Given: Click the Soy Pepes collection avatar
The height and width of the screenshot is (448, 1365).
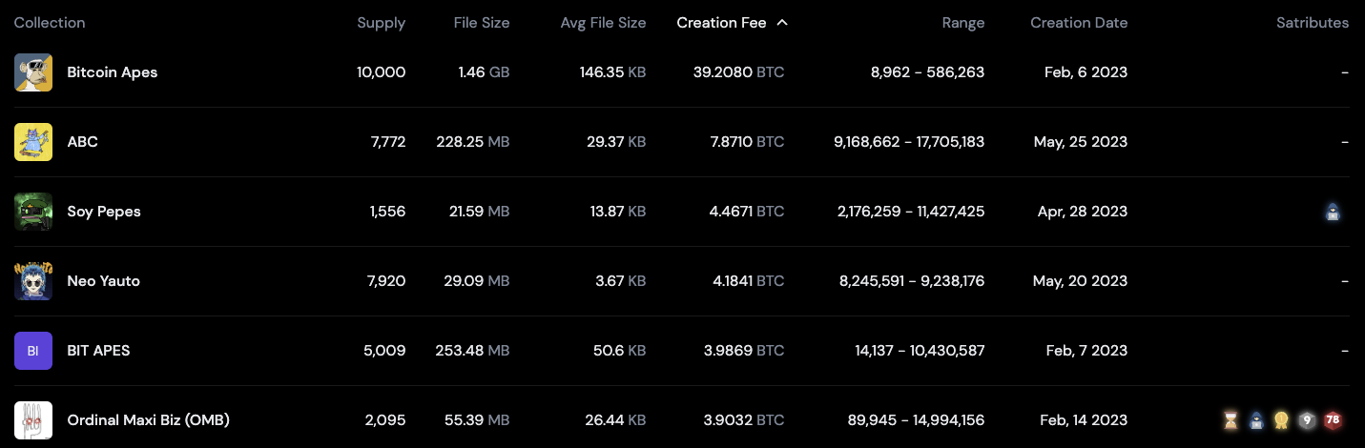Looking at the screenshot, I should click(33, 212).
